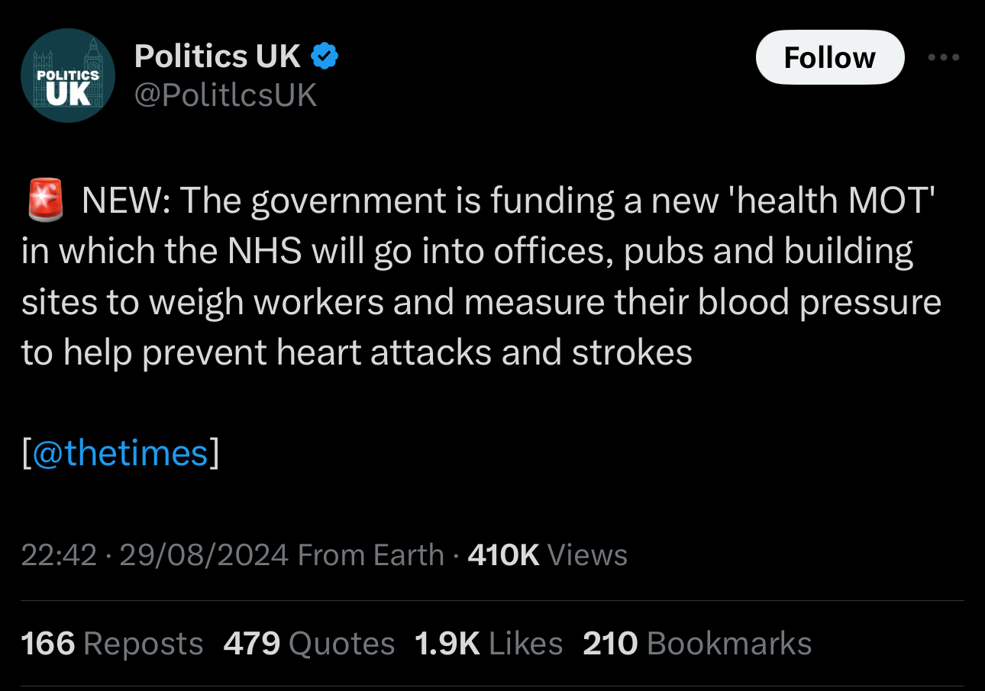Show the 166 Reposts list
985x691 pixels.
tap(112, 644)
